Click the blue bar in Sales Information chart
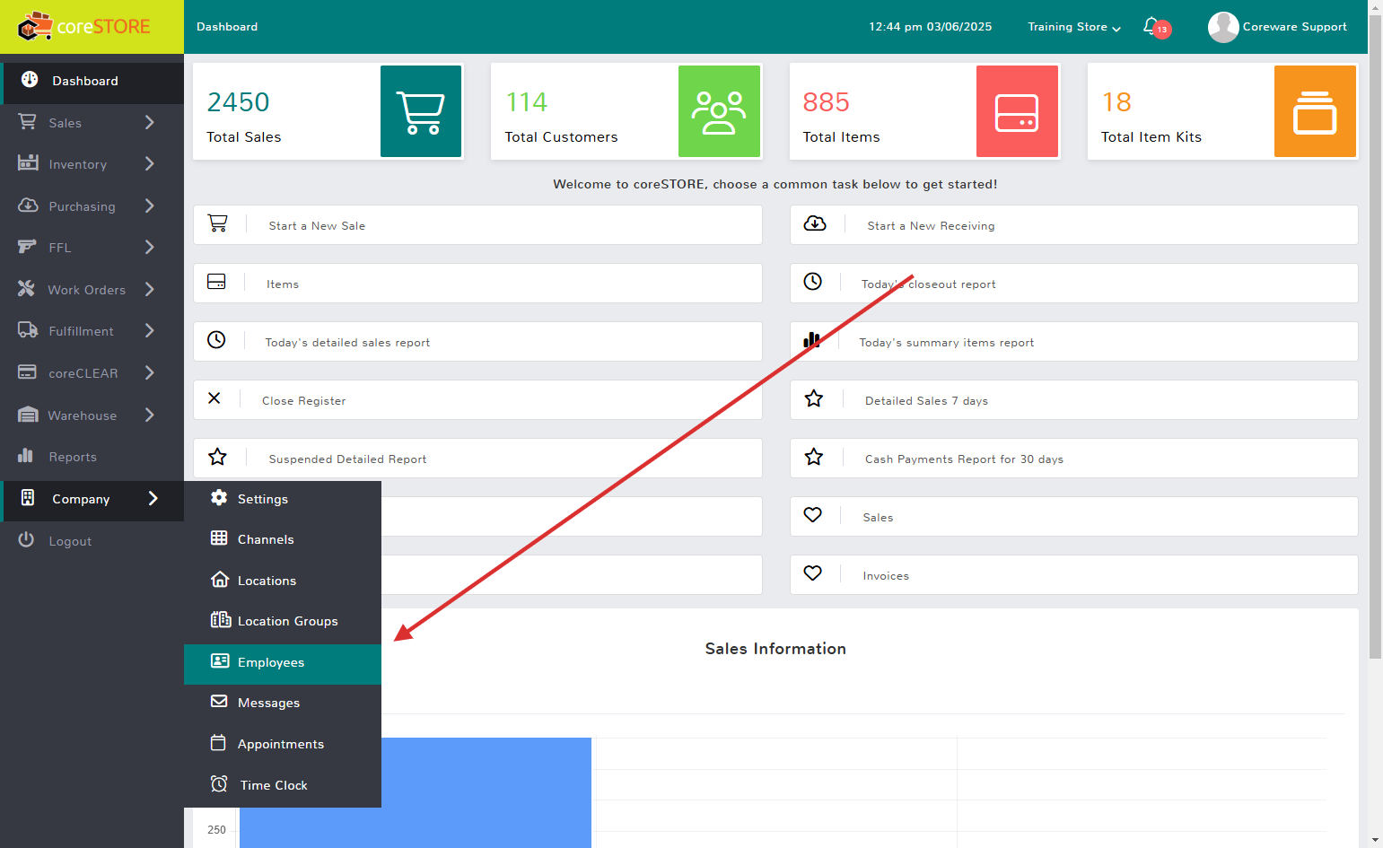 [415, 792]
